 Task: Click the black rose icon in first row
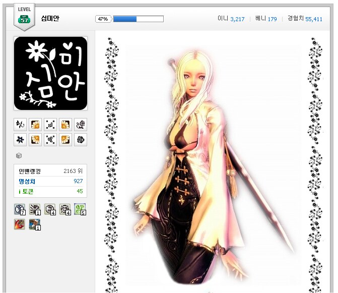click(x=80, y=125)
